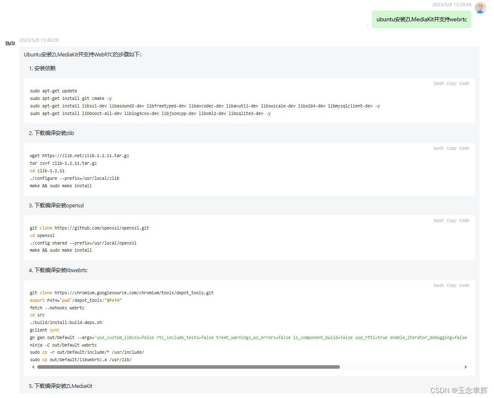Click the bash label in the zlib block
This screenshot has width=494, height=398.
pyautogui.click(x=439, y=148)
